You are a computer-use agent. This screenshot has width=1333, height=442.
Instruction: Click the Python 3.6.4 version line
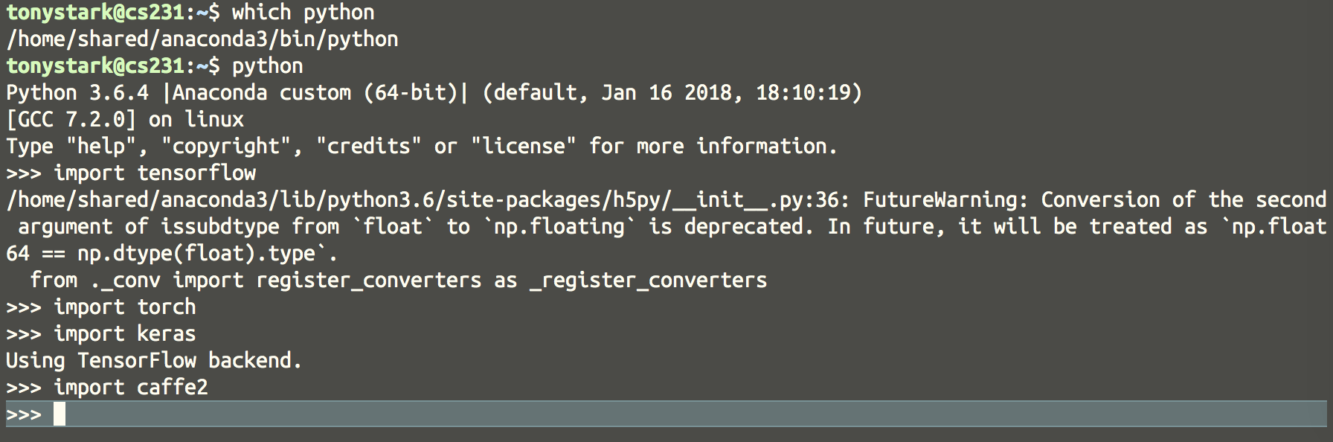pos(434,93)
